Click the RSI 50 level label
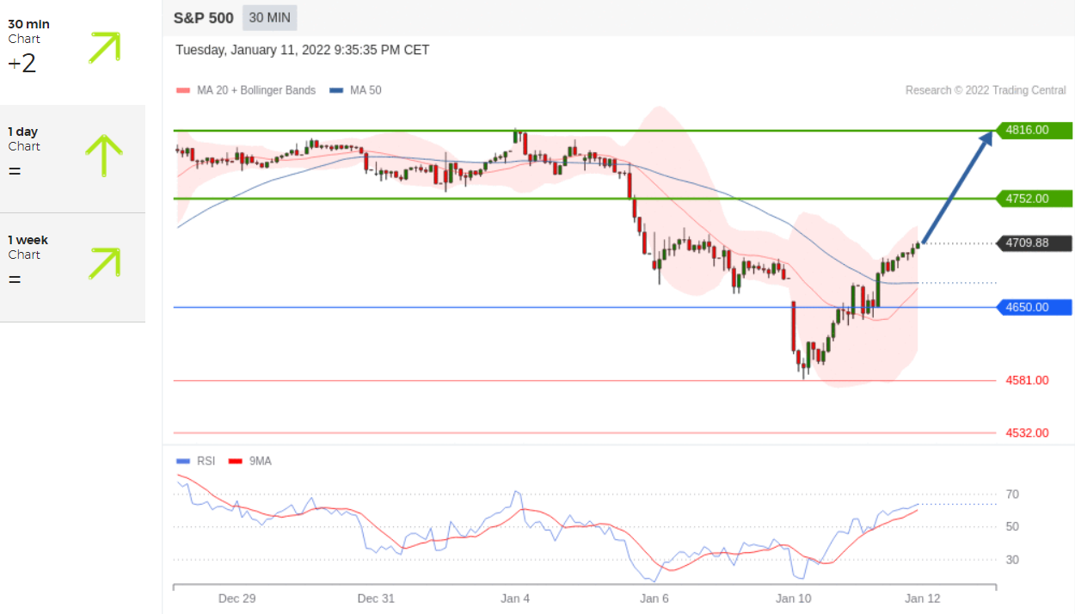The image size is (1075, 614). [x=1012, y=527]
